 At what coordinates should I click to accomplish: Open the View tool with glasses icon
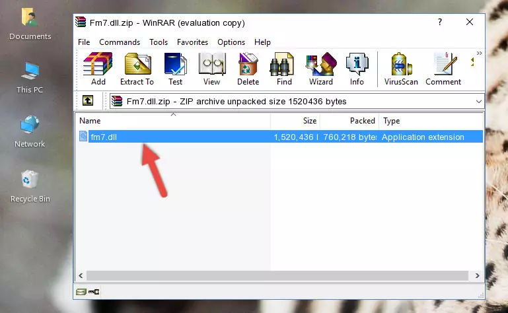[212, 69]
